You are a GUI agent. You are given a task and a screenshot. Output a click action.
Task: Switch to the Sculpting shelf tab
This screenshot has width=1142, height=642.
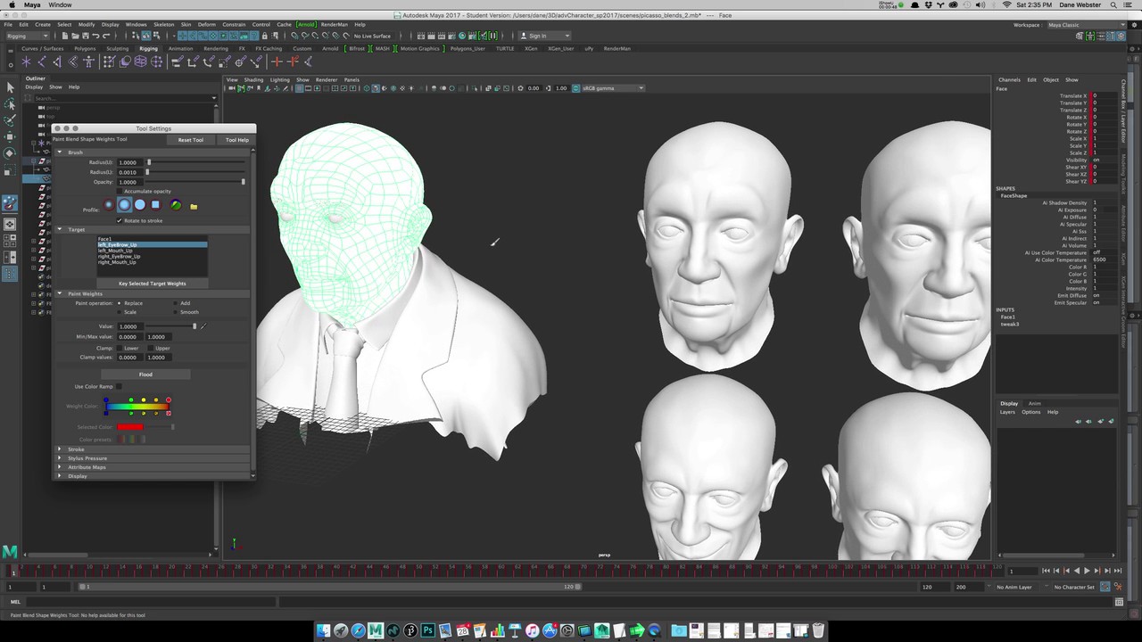pyautogui.click(x=117, y=48)
